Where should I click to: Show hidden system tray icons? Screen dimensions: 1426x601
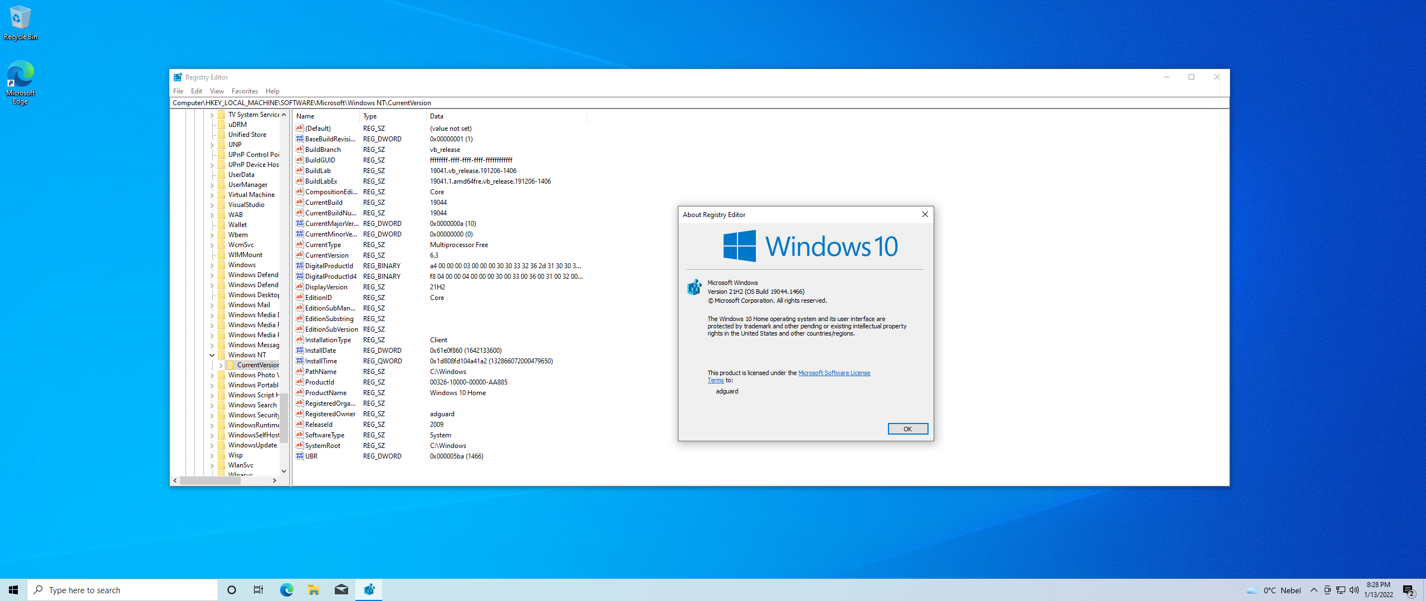pos(1314,590)
